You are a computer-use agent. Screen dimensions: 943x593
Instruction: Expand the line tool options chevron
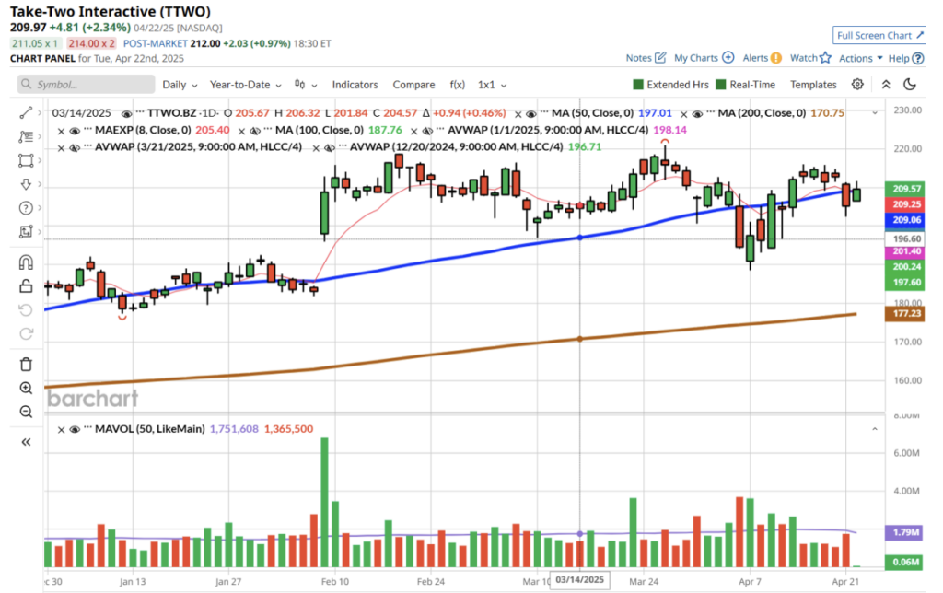click(40, 113)
